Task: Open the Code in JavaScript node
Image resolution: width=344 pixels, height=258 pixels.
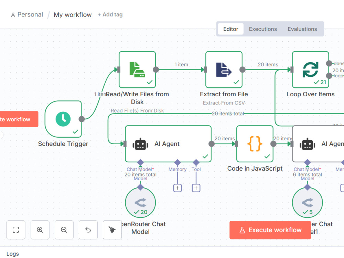Action: click(x=255, y=144)
